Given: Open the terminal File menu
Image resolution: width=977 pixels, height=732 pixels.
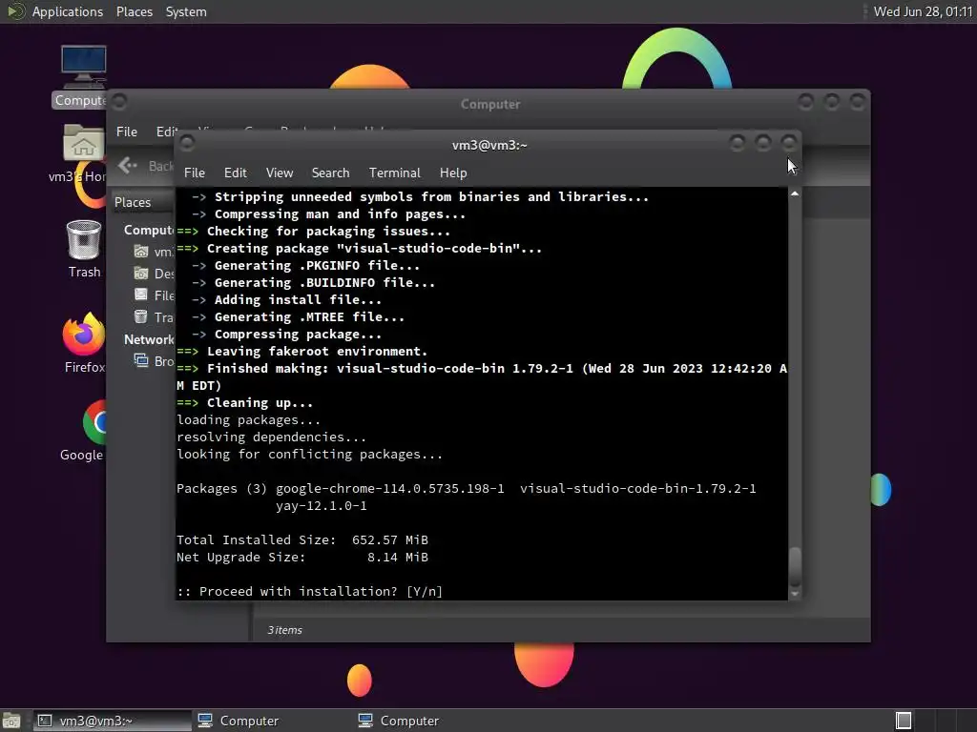Looking at the screenshot, I should 195,173.
